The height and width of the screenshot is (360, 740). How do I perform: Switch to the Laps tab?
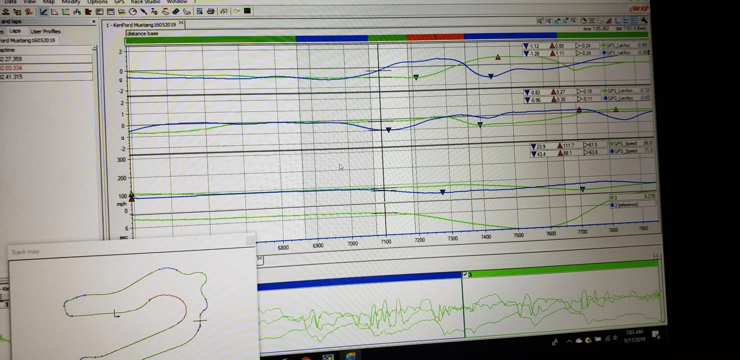[15, 31]
